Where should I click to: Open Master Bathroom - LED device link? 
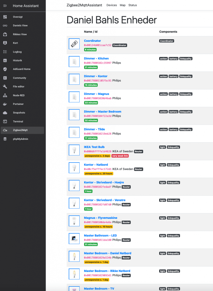(100, 236)
